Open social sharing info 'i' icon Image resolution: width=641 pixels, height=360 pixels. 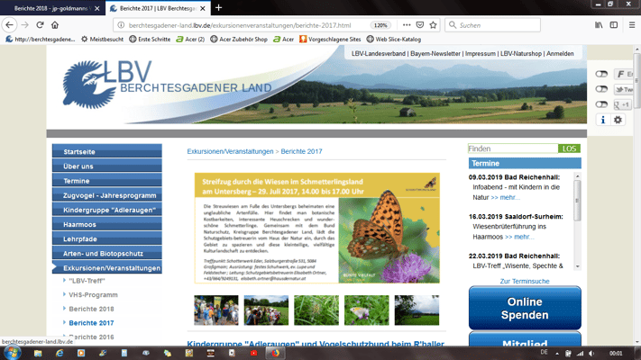602,120
